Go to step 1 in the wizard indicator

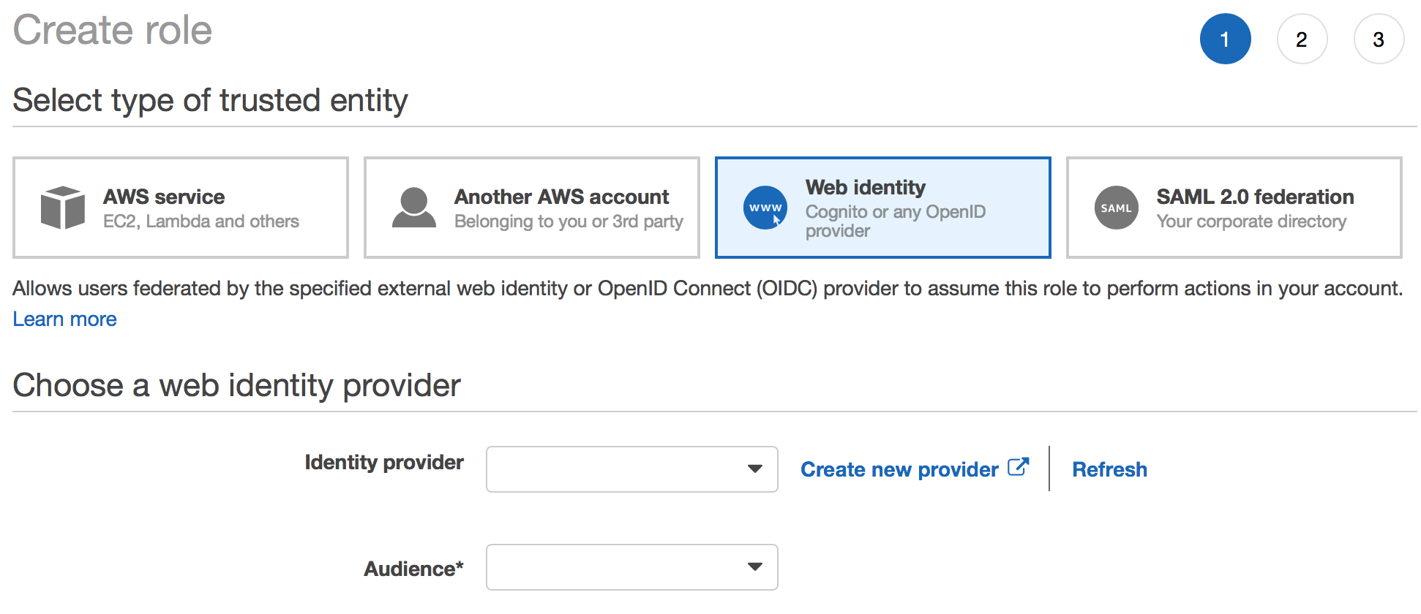tap(1225, 39)
